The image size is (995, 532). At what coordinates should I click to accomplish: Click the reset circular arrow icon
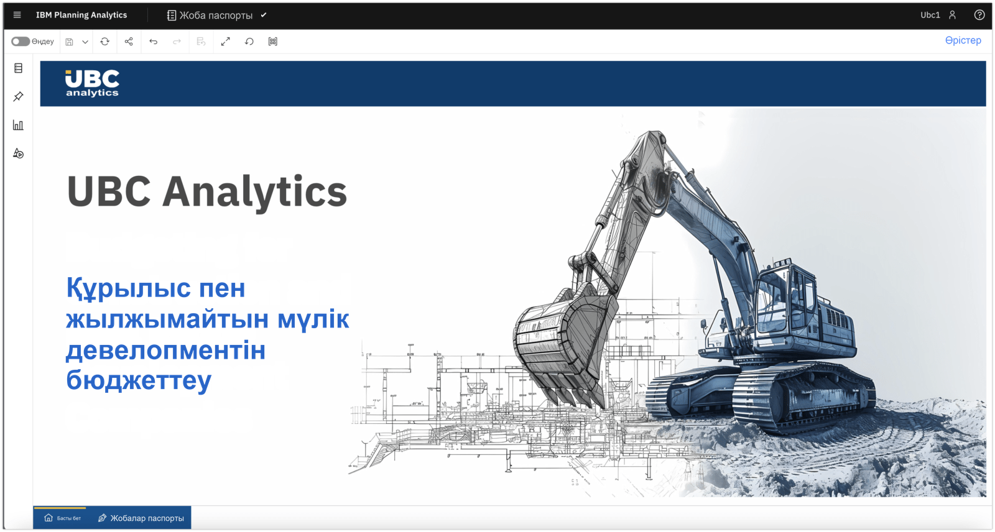(x=249, y=42)
